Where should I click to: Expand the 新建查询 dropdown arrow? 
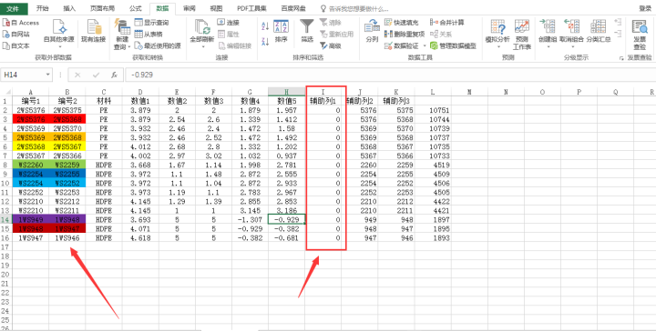[x=129, y=47]
